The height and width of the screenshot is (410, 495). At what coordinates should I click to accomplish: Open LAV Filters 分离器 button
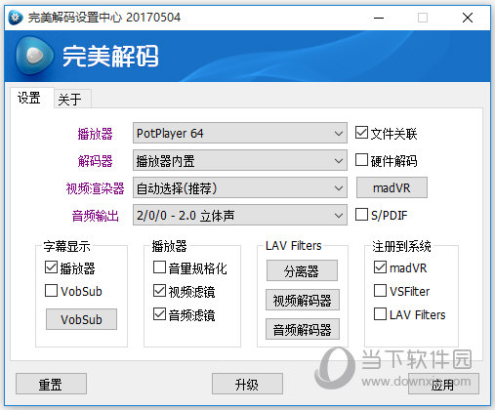click(x=302, y=270)
